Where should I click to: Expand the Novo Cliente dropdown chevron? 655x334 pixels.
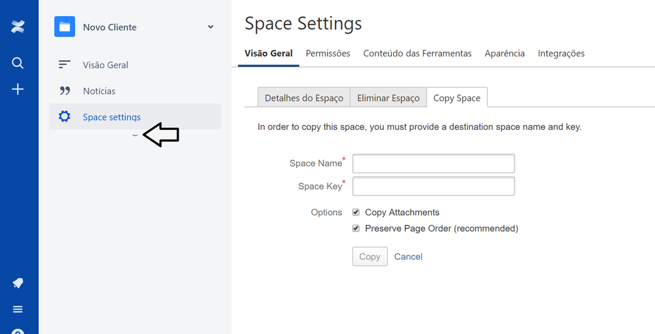point(211,27)
